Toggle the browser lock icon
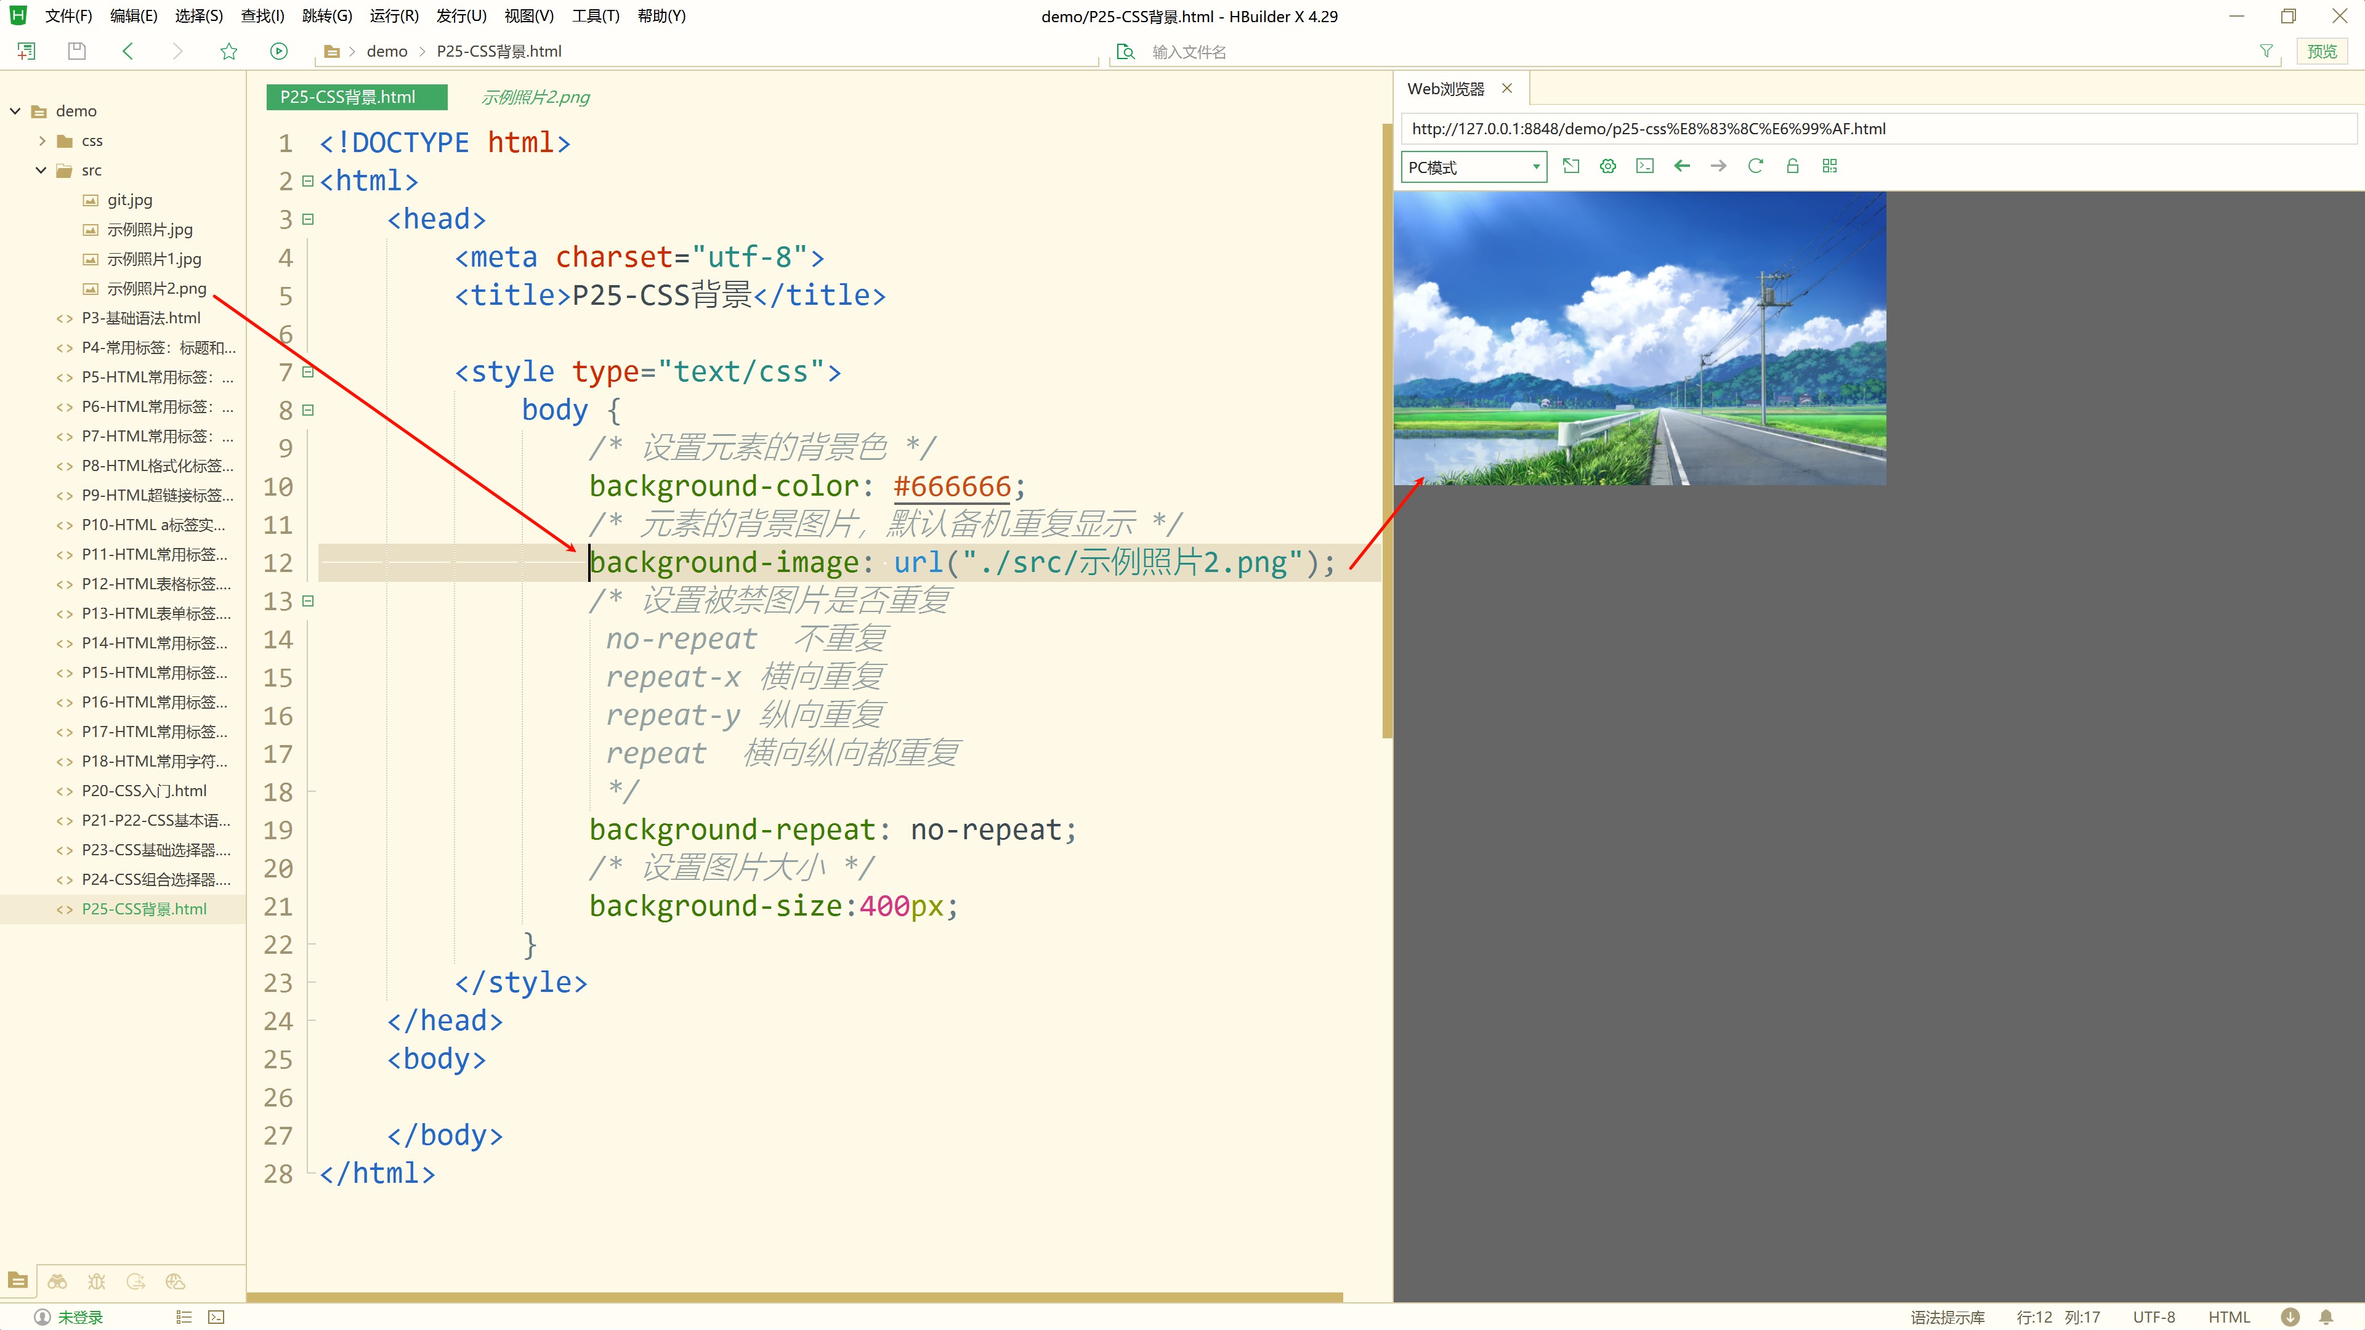 (1792, 166)
